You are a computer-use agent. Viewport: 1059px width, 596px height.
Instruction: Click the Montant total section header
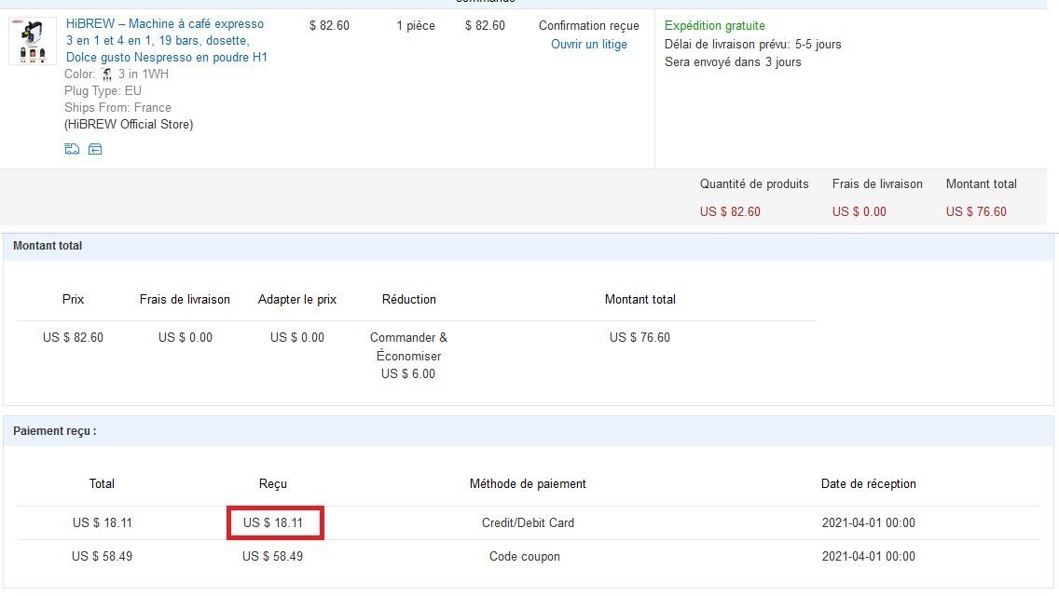tap(48, 246)
